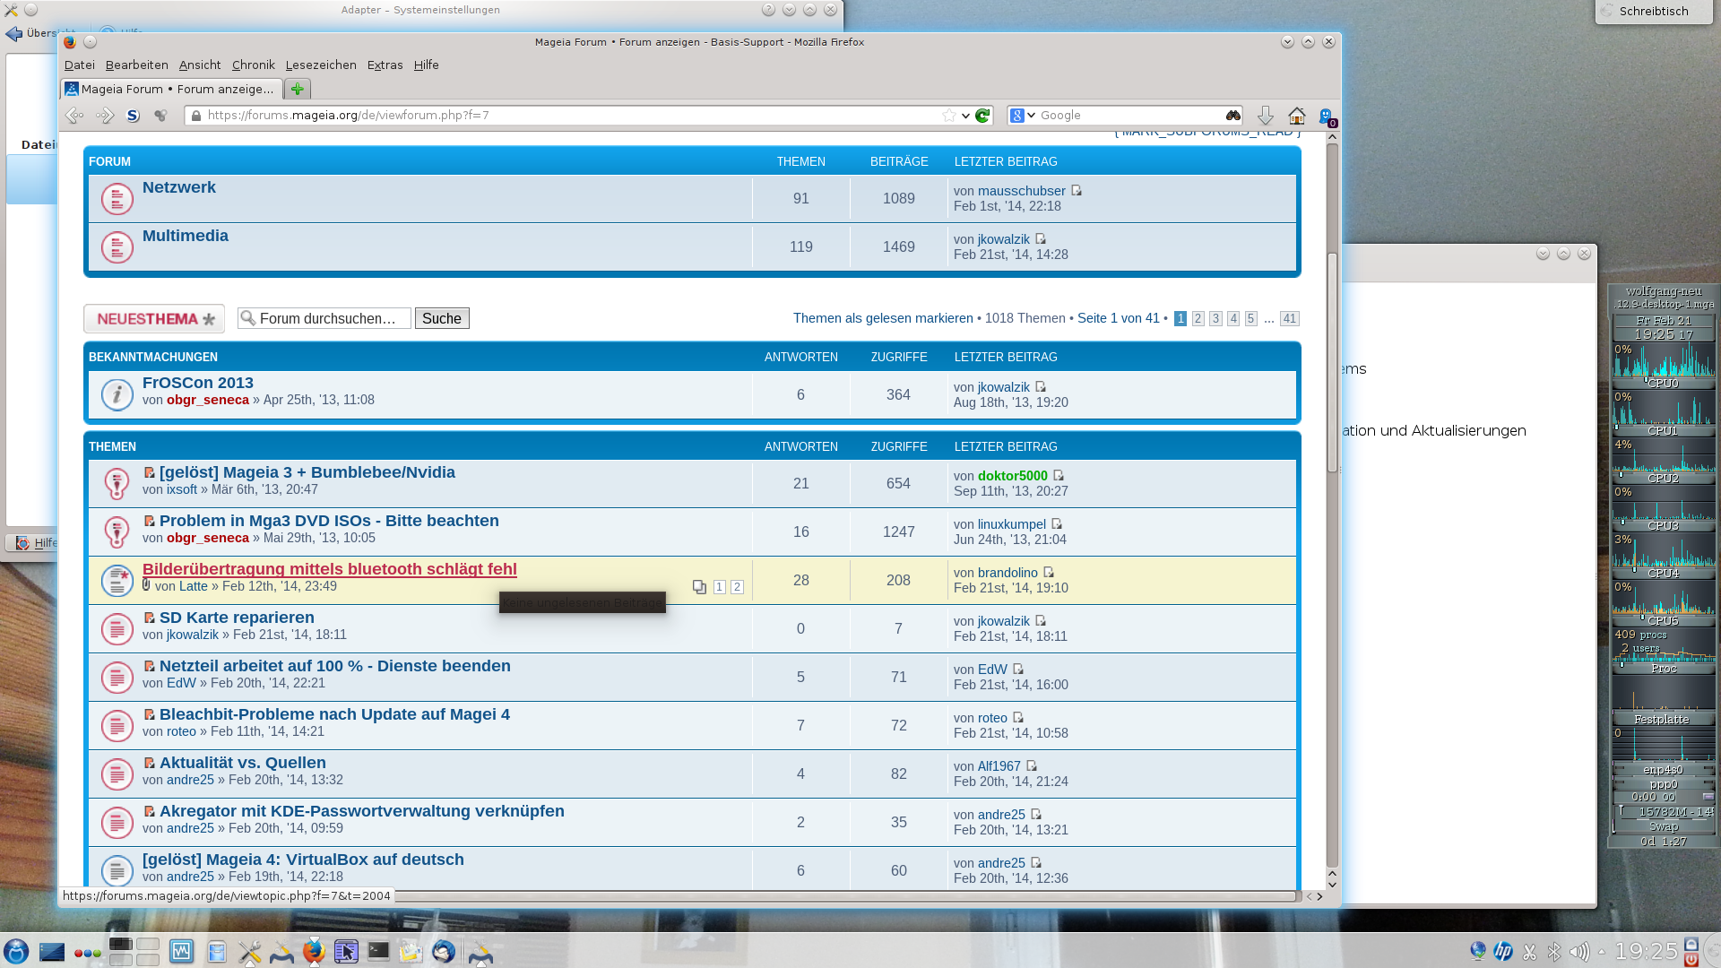Open the activities icon with three colored dots

[x=88, y=953]
